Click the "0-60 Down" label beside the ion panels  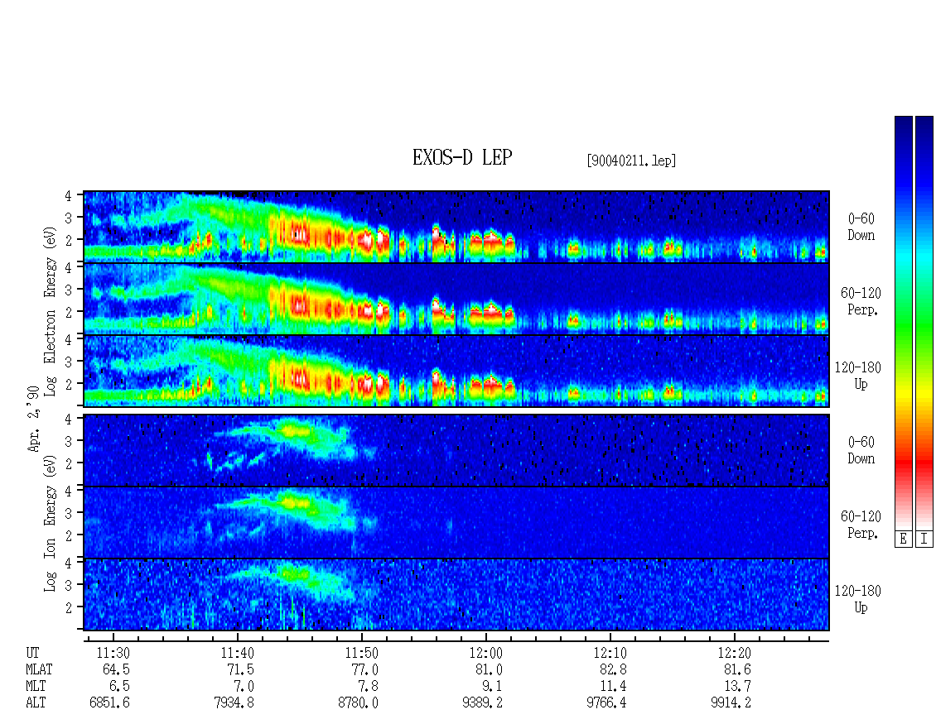point(861,450)
